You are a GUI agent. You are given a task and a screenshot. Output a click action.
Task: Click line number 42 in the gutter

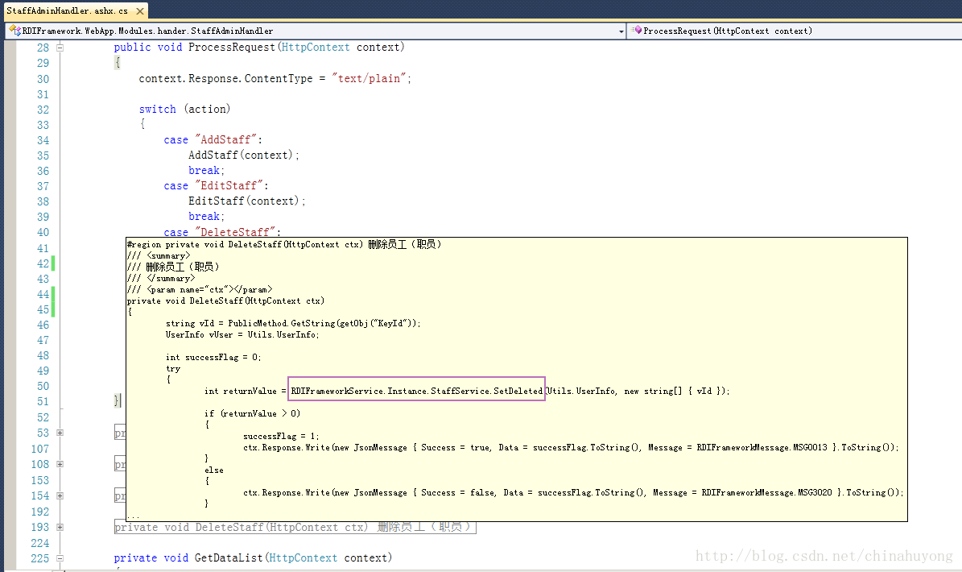point(43,263)
